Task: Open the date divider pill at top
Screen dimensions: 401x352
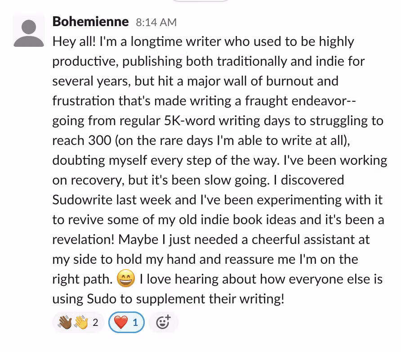Action: (x=200, y=1)
